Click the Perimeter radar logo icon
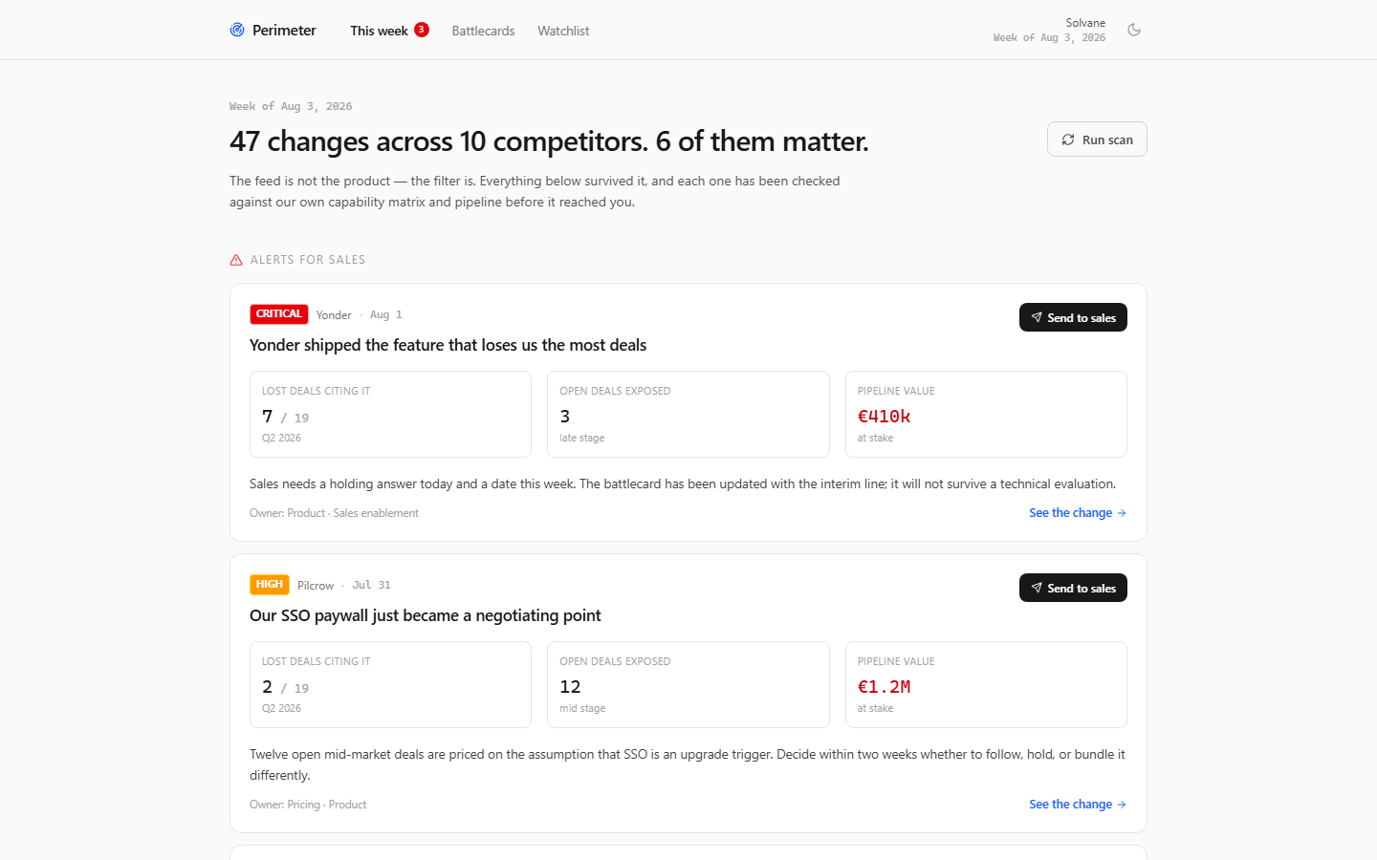Screen dimensions: 1377x860 (x=237, y=30)
